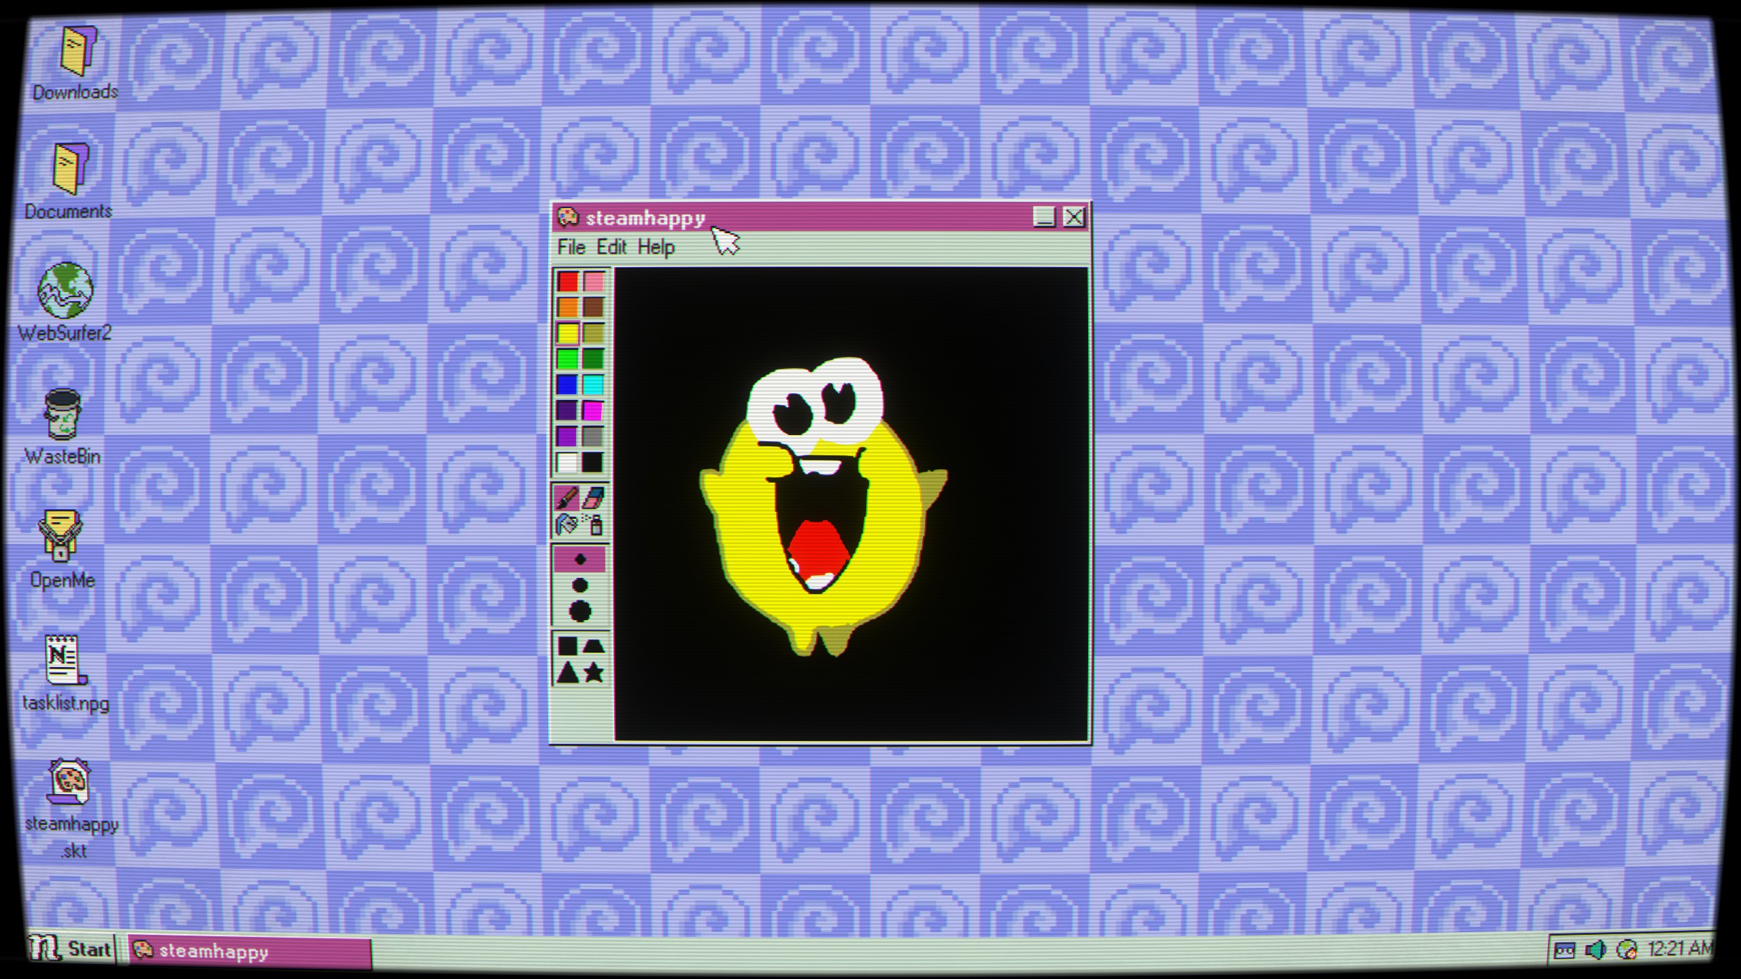1741x979 pixels.
Task: Pick the magenta color swatch
Action: tap(593, 411)
